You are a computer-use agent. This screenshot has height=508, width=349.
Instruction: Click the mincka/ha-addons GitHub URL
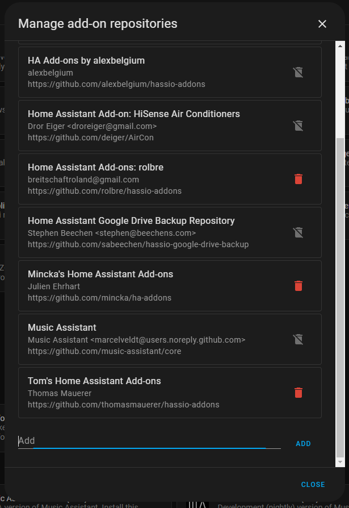pos(100,298)
